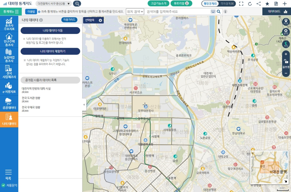291x192 pixels.
Task: Click the overview minimap thumbnail
Action: (269, 167)
